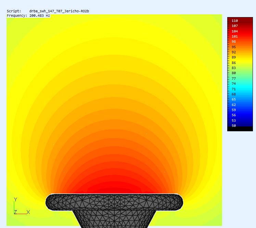The height and width of the screenshot is (228, 256).
Task: Click legend label 62
Action: point(234,105)
